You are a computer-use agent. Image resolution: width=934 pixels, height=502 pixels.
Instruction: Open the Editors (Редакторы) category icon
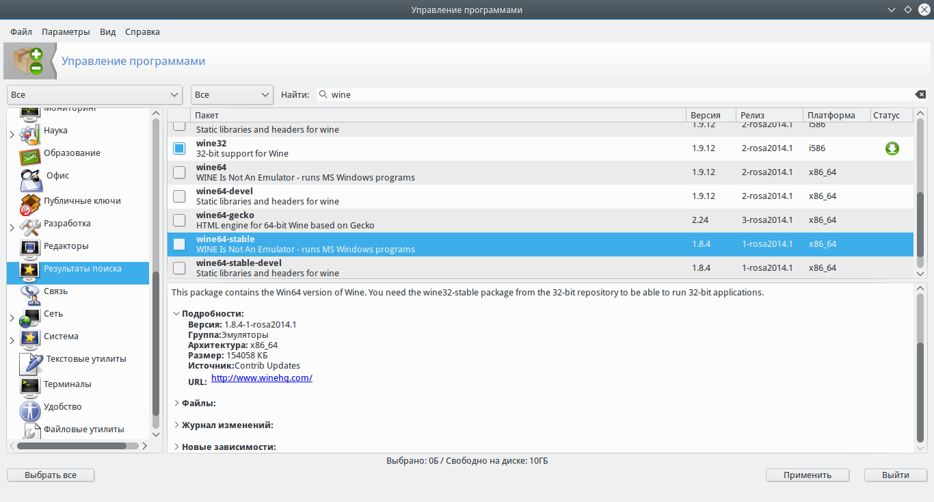tap(30, 248)
